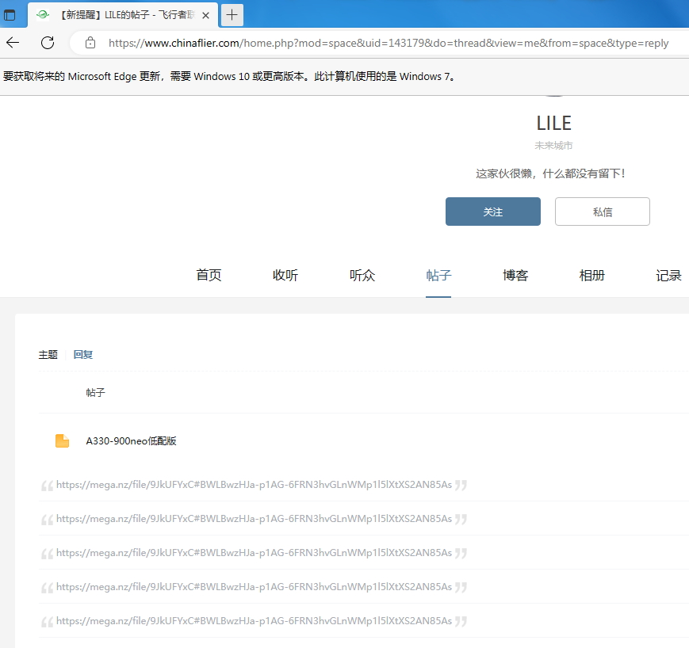Click the quote icon before the first mega.nz link
Screen dimensions: 689x648
46,484
